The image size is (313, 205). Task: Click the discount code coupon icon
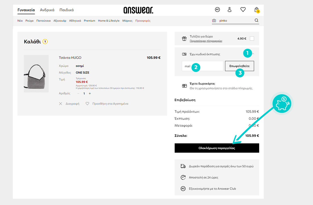pyautogui.click(x=184, y=54)
